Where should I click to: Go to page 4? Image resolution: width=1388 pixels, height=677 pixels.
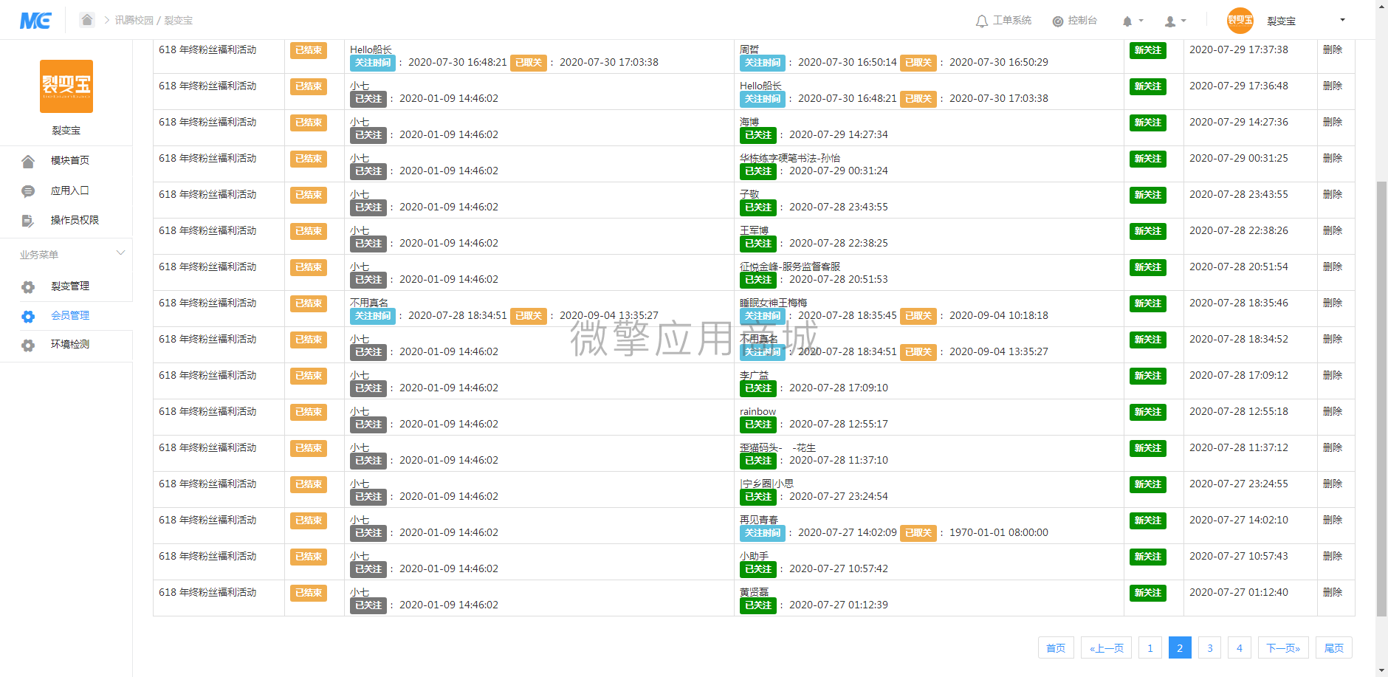pos(1240,648)
